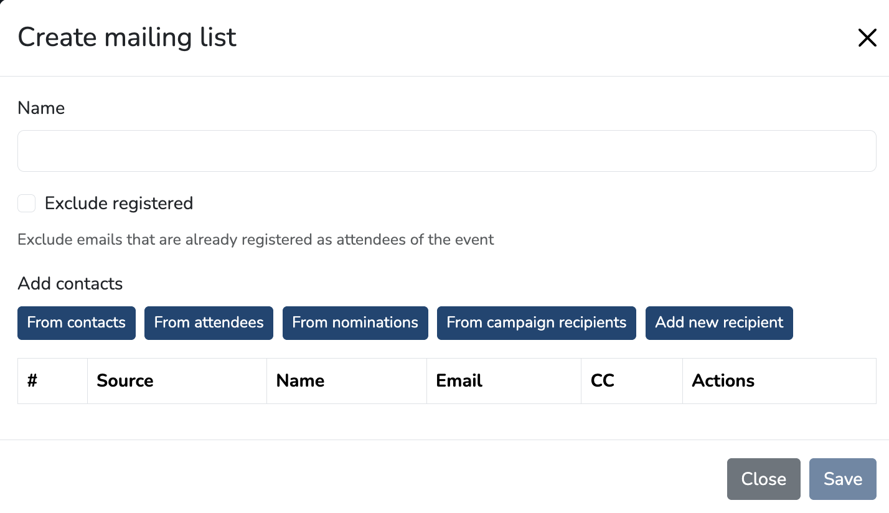The height and width of the screenshot is (513, 889).
Task: Enable the Exclude registered checkbox
Action: click(27, 204)
